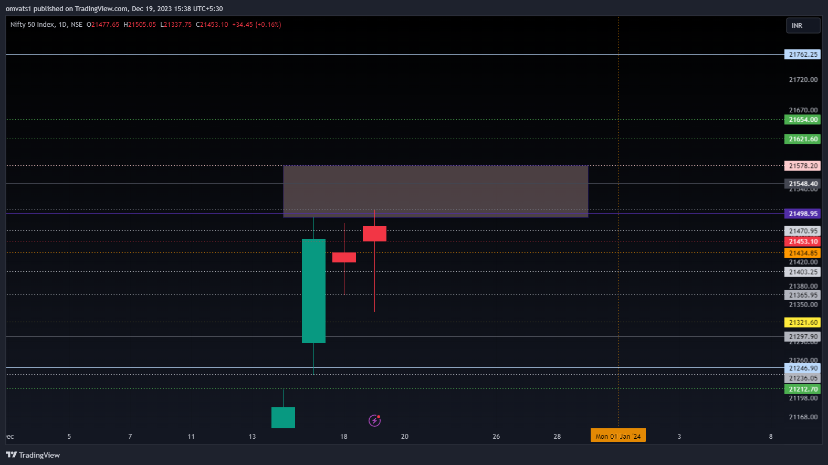The image size is (828, 465).
Task: Select the 21762.25 price label
Action: click(x=802, y=55)
